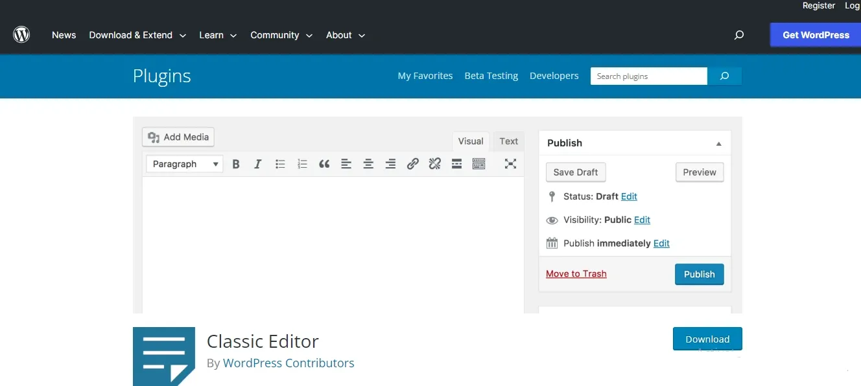Open the Paragraph format dropdown
The width and height of the screenshot is (861, 386).
coord(185,164)
